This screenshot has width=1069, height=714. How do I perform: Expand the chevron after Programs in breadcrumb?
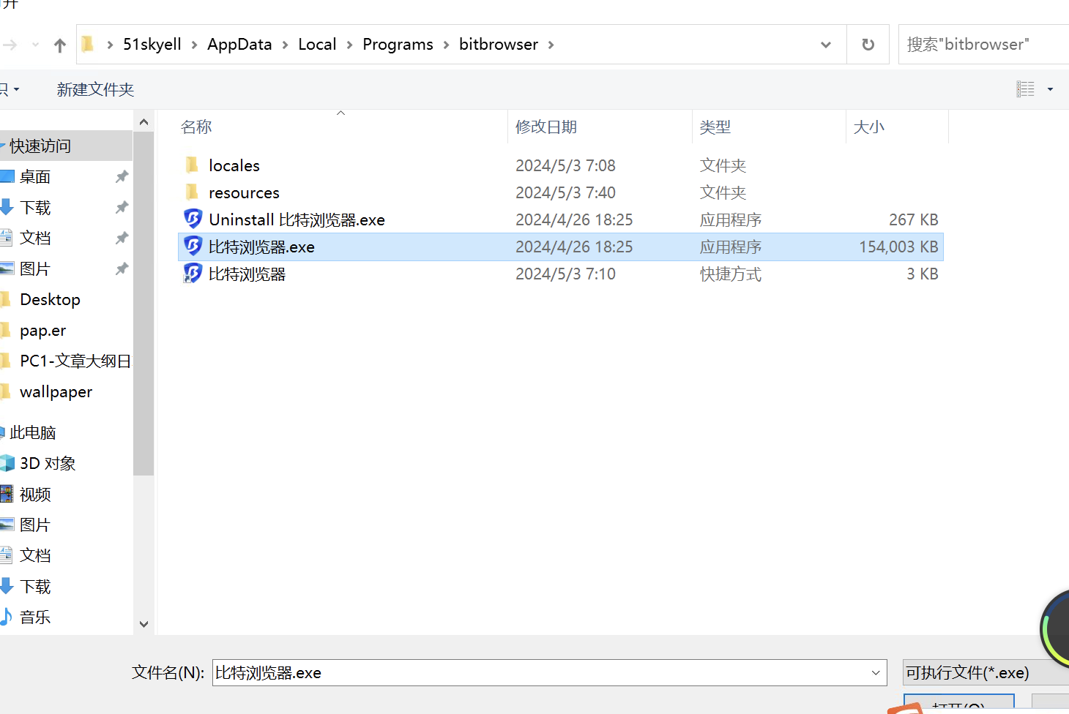click(x=446, y=45)
